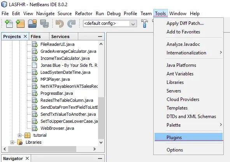Open the Source menu
230x162 pixels.
pos(65,14)
